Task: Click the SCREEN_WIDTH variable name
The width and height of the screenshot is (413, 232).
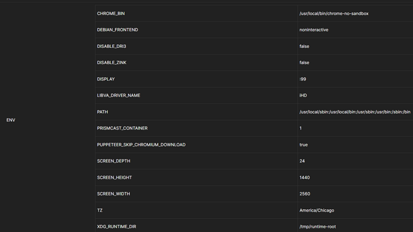Action: point(114,194)
